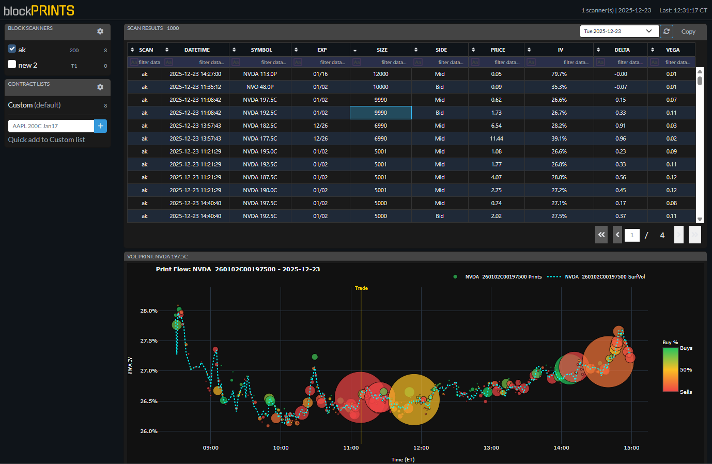The image size is (712, 464).
Task: Click the SYMBOL column header
Action: (x=261, y=50)
